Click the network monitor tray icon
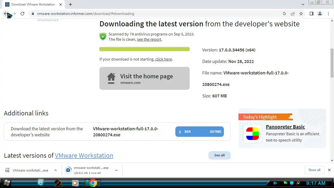 (292, 183)
